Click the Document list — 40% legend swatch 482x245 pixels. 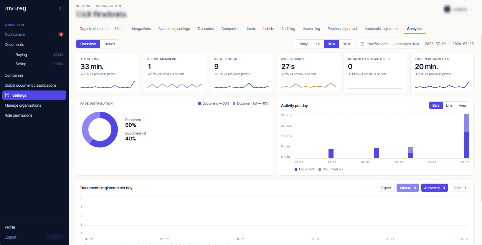234,103
